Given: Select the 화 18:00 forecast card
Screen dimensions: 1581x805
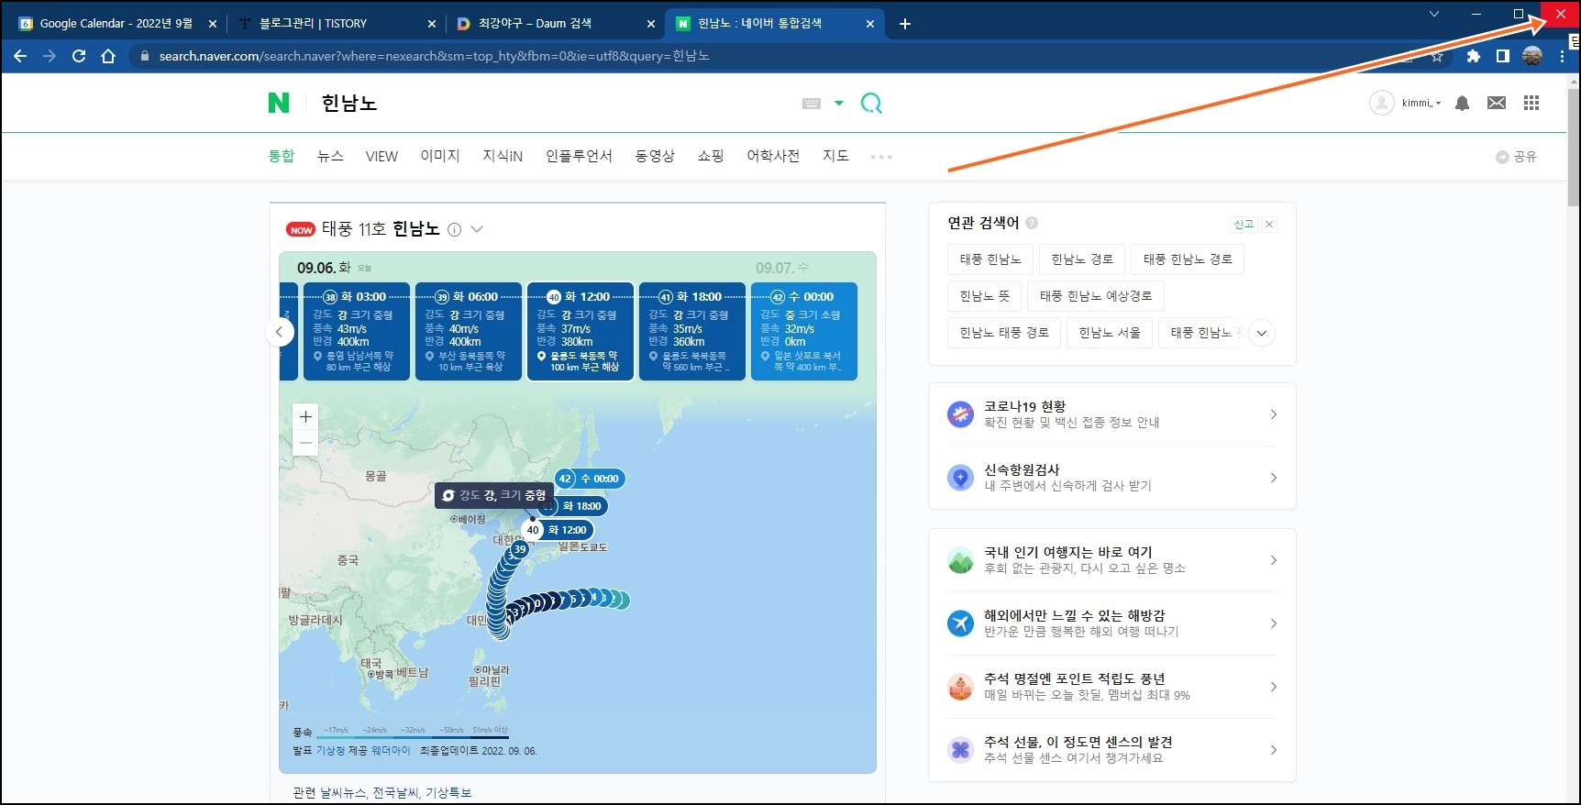Looking at the screenshot, I should pyautogui.click(x=692, y=331).
